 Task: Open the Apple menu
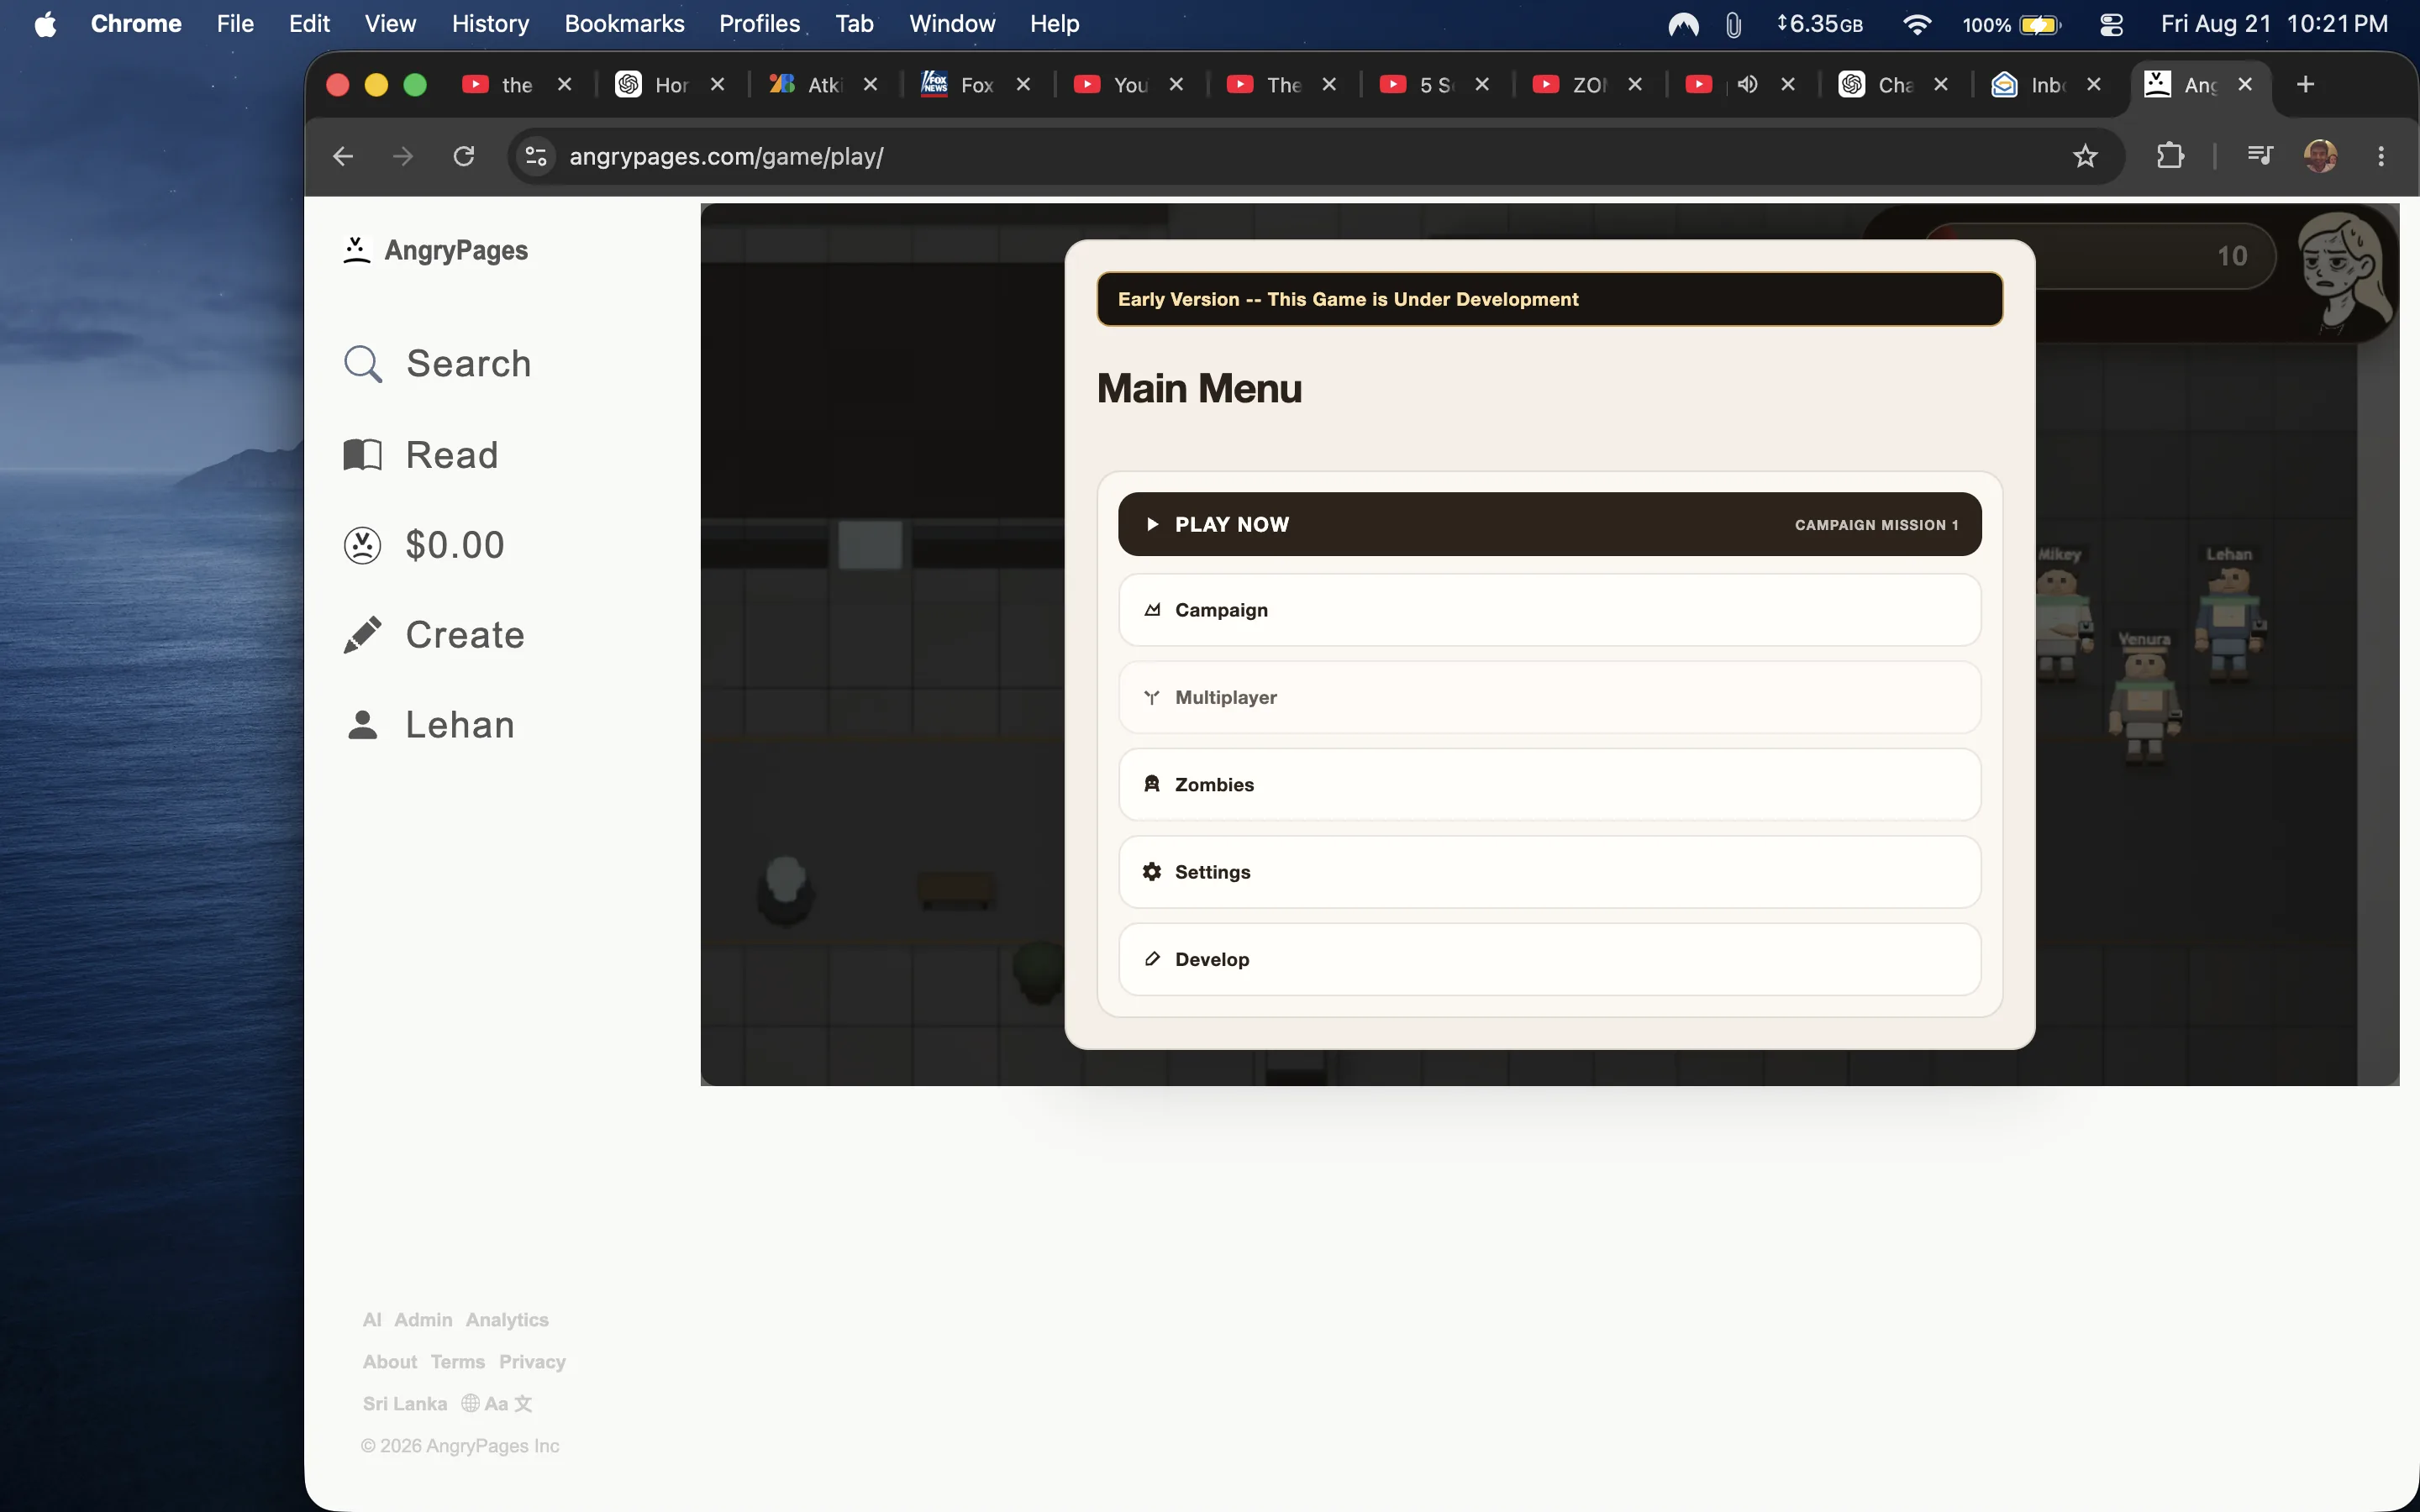click(x=45, y=24)
